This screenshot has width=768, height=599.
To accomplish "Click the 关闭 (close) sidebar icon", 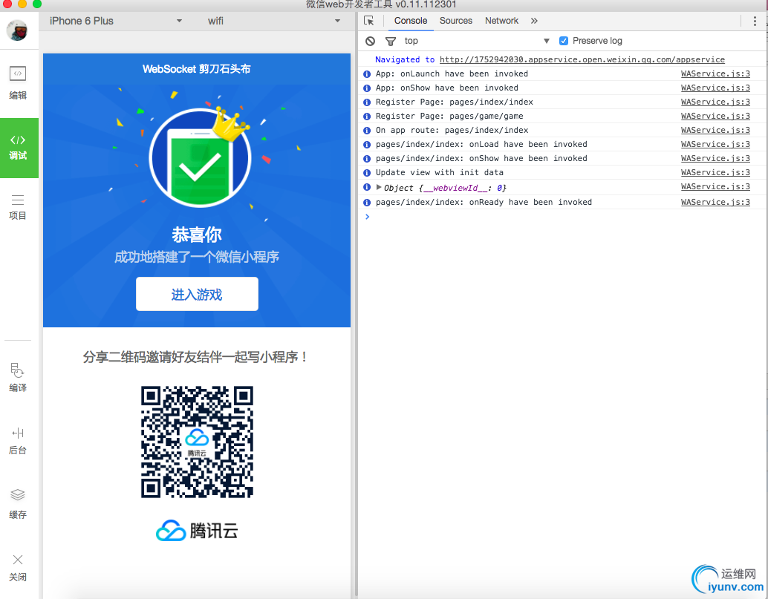I will [x=18, y=567].
